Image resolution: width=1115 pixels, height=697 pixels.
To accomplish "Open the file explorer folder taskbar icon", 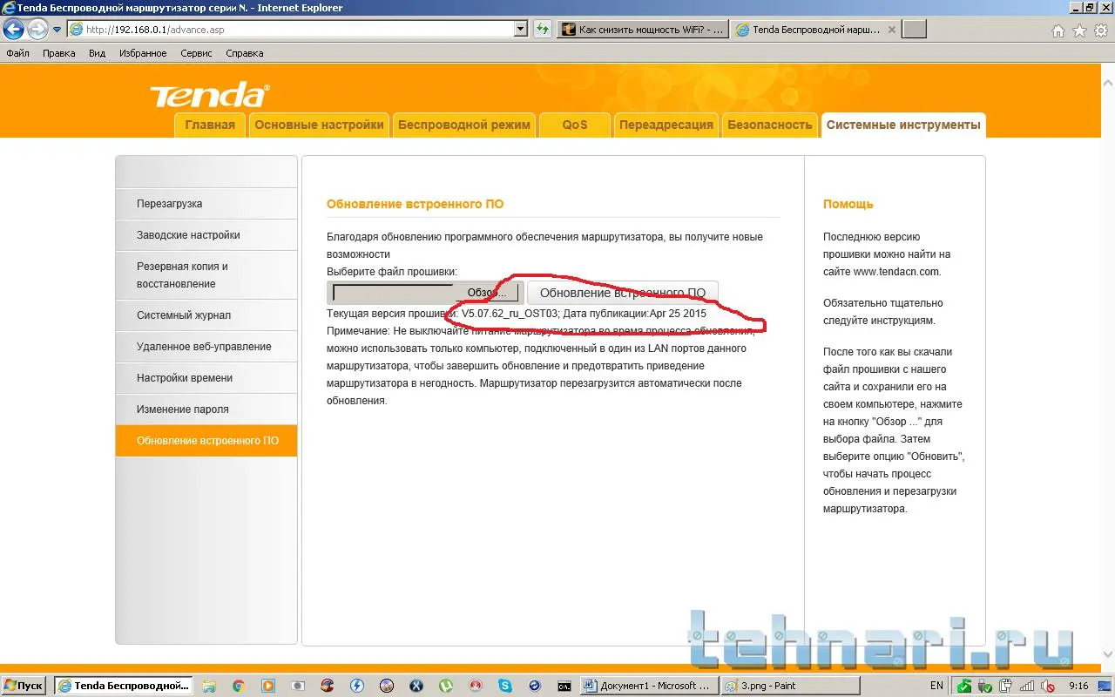I will pos(210,686).
